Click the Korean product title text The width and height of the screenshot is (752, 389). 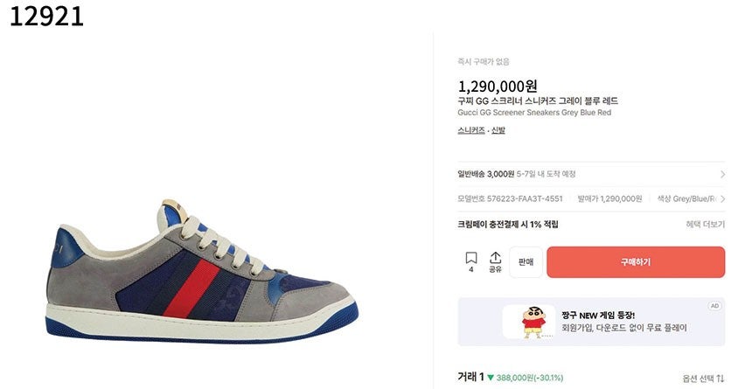(538, 101)
